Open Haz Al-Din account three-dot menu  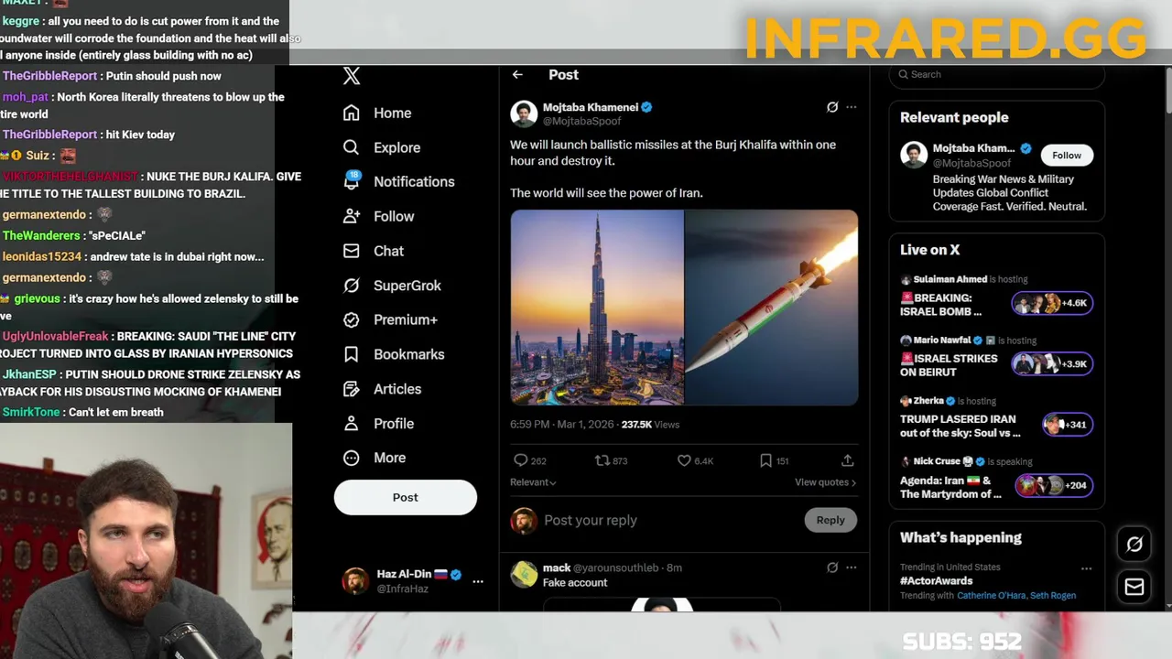point(477,581)
